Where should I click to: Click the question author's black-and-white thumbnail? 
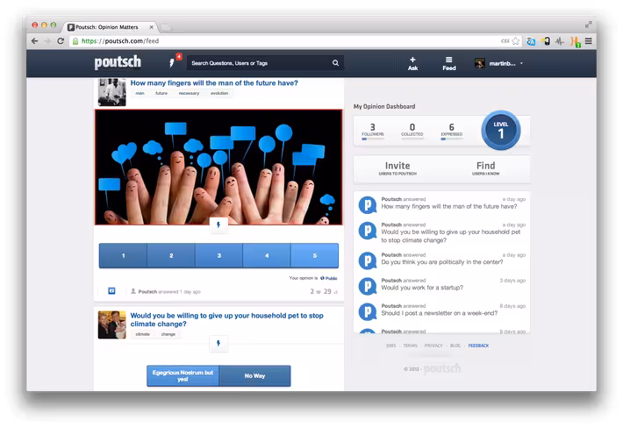(112, 92)
